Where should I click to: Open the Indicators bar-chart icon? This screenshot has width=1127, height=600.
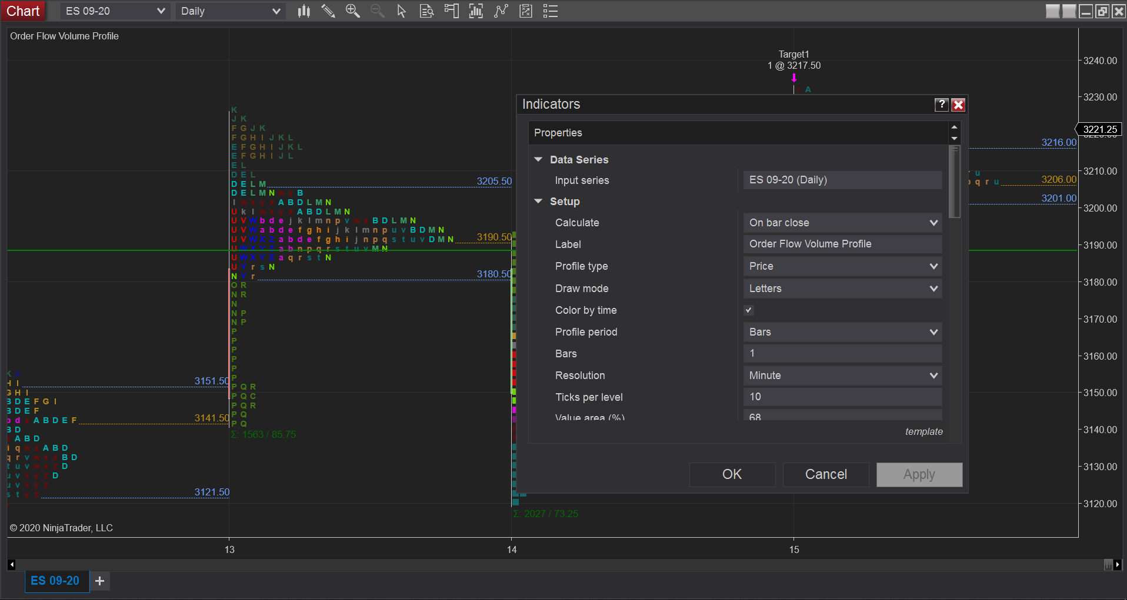point(476,11)
